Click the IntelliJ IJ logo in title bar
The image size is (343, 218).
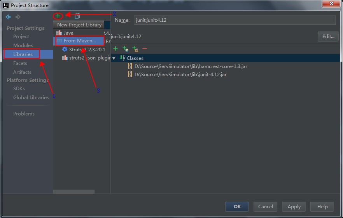coord(6,5)
